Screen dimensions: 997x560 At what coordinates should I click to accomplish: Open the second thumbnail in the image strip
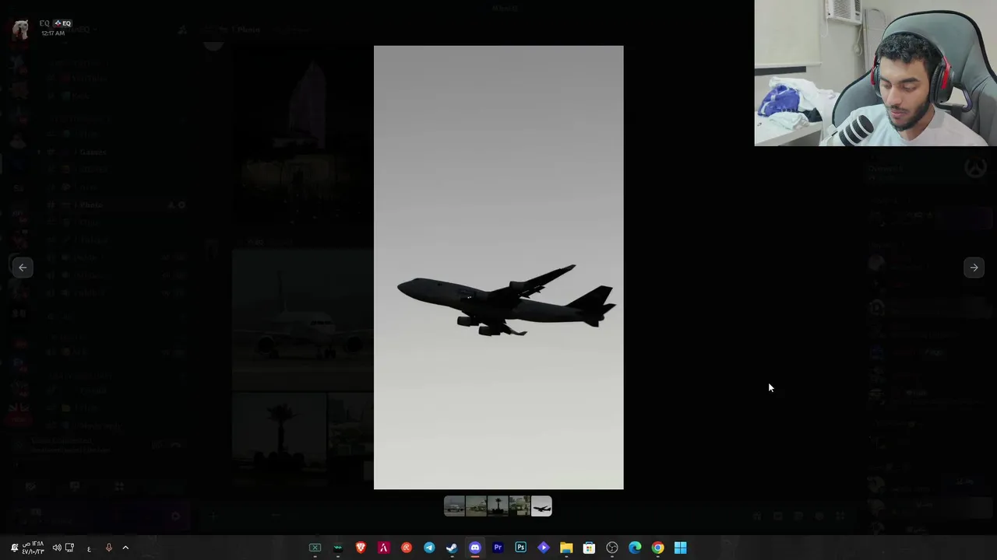tap(476, 507)
